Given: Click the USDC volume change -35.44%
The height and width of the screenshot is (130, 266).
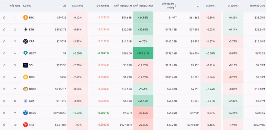Looking at the screenshot, I should coord(143,113).
